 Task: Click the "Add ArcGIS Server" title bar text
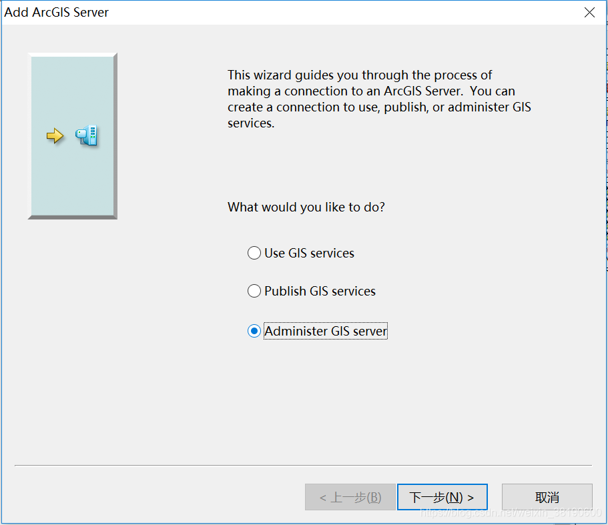(57, 13)
